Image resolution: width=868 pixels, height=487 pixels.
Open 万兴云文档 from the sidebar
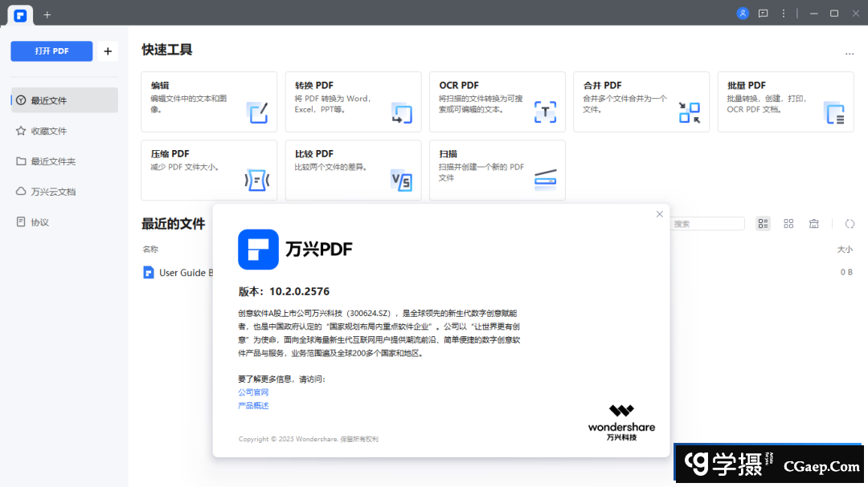(47, 191)
